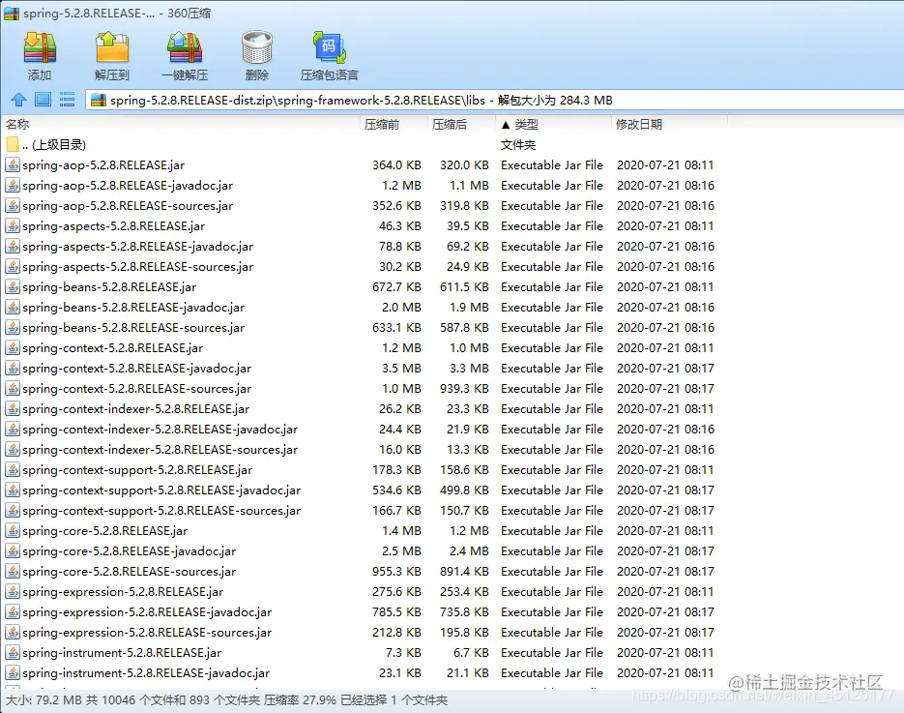Switch to large icon view

pos(43,100)
